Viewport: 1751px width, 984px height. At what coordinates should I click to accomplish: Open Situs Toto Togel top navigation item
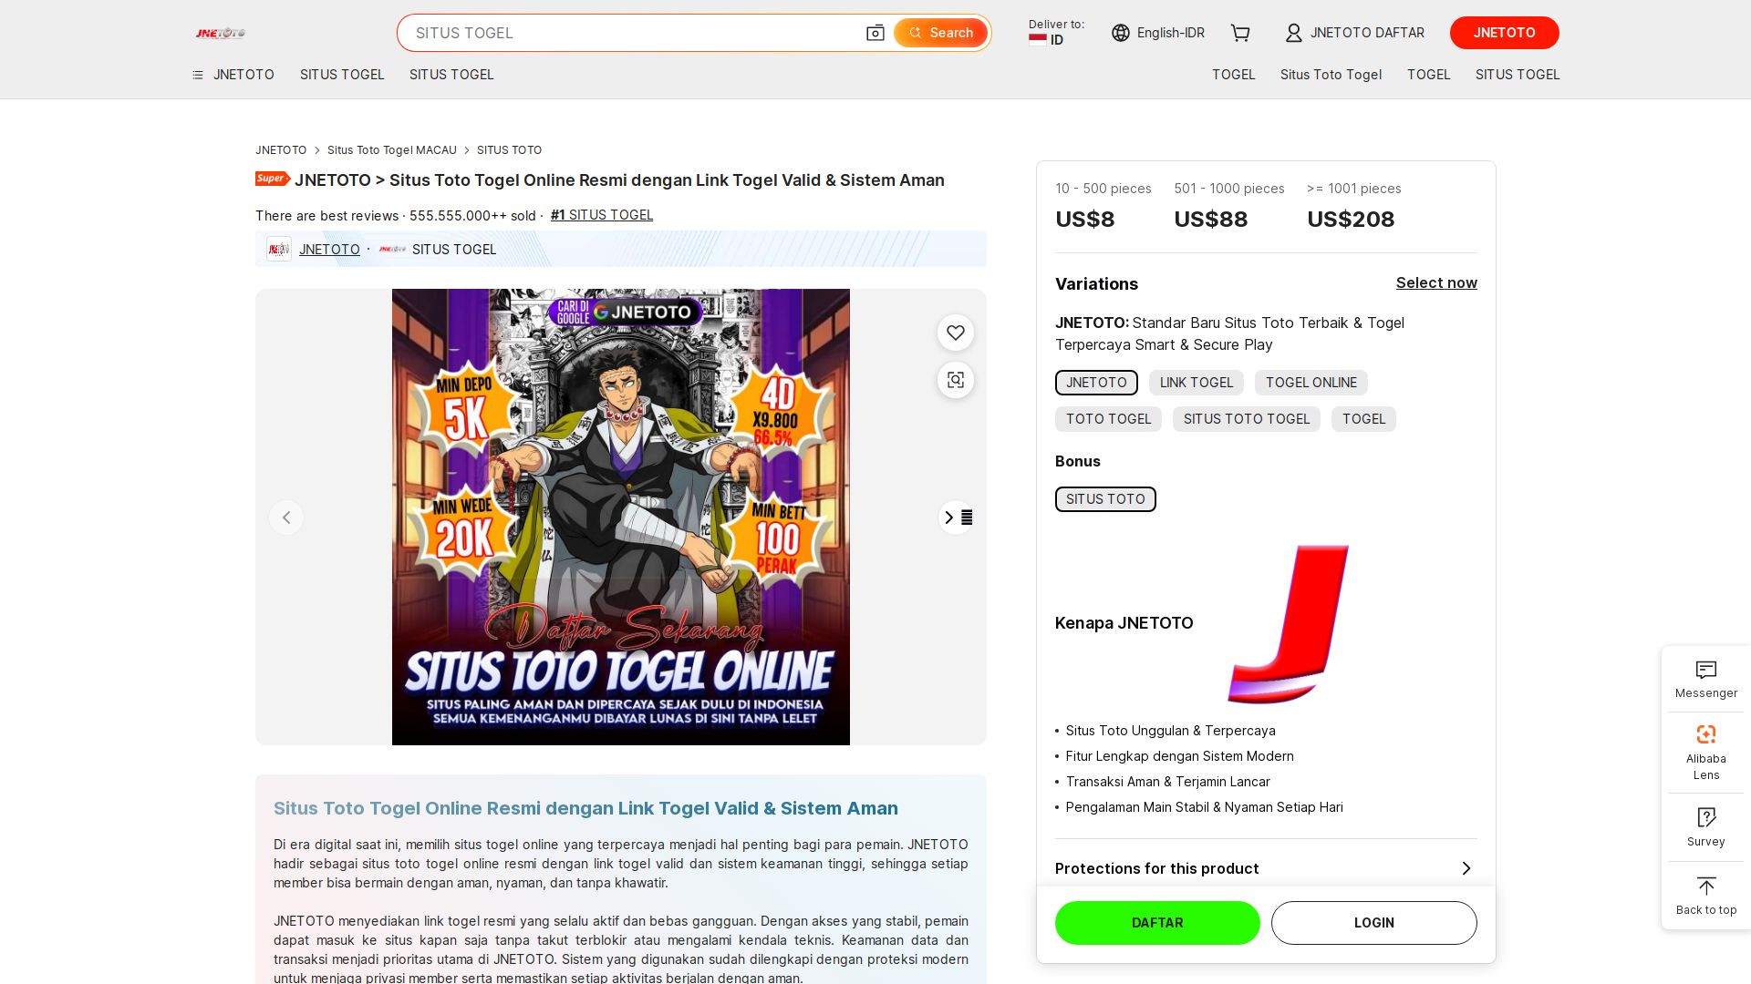click(x=1331, y=75)
